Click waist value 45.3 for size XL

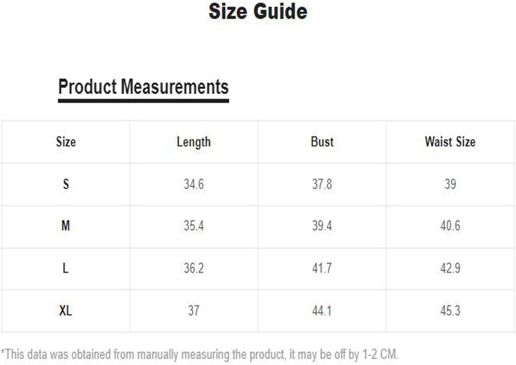pos(450,311)
